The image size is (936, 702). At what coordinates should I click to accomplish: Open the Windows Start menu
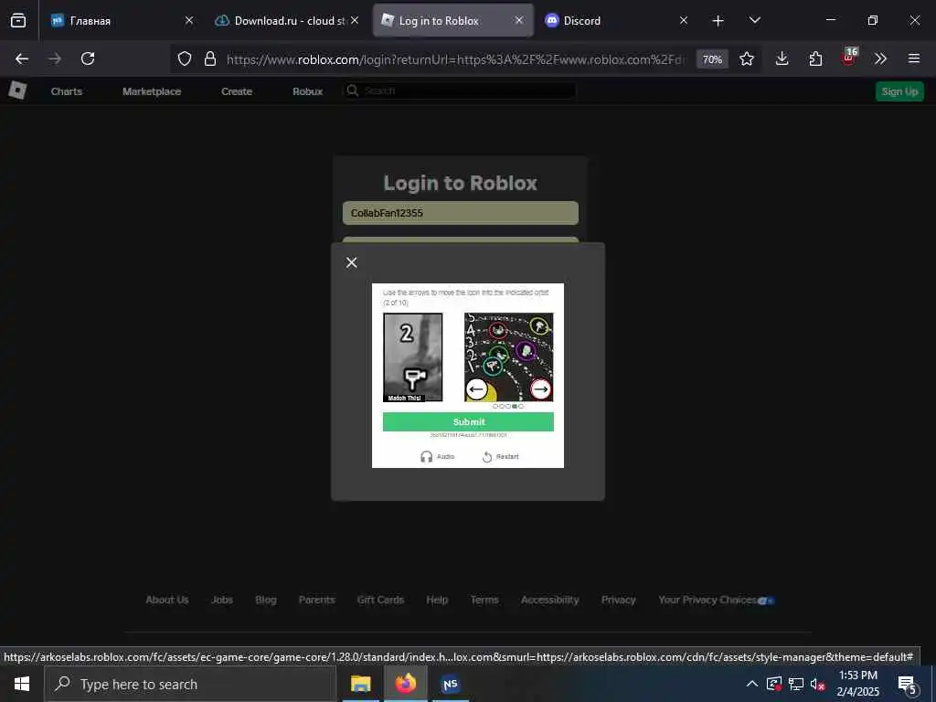22,684
